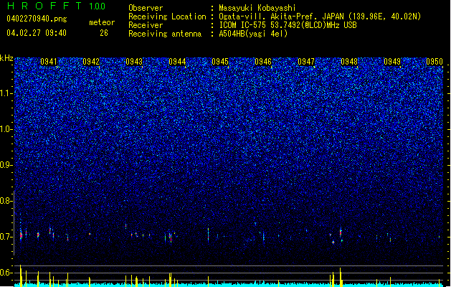Click the Ogata-vill. Akita-Pref. JAPAN location text
Image resolution: width=451 pixels, height=287 pixels.
pyautogui.click(x=320, y=17)
